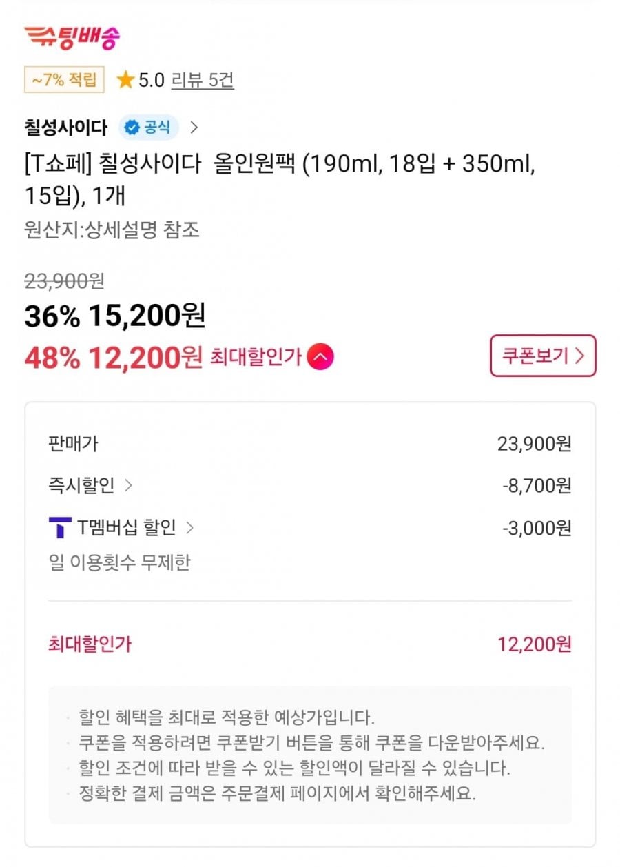Click the 원산지:상세설명 참조 text
The image size is (620, 867).
click(x=112, y=230)
